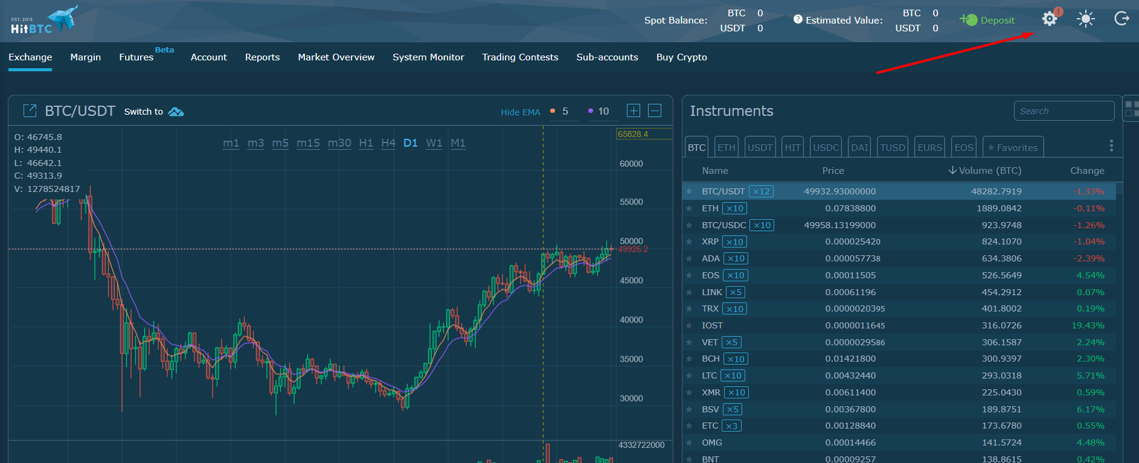Favorite TRX row star

tap(689, 308)
